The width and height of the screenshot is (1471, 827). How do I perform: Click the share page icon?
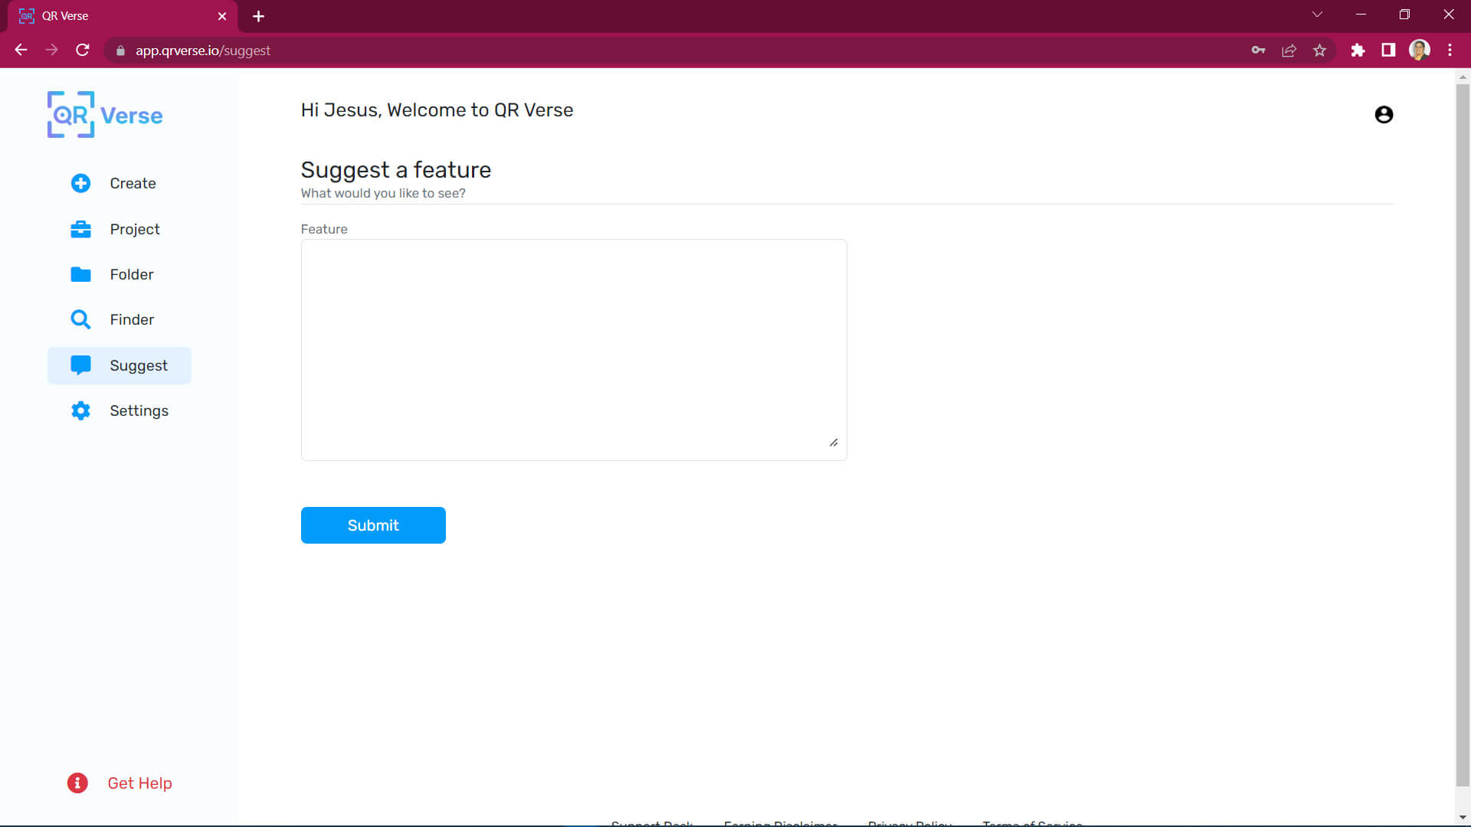1289,50
